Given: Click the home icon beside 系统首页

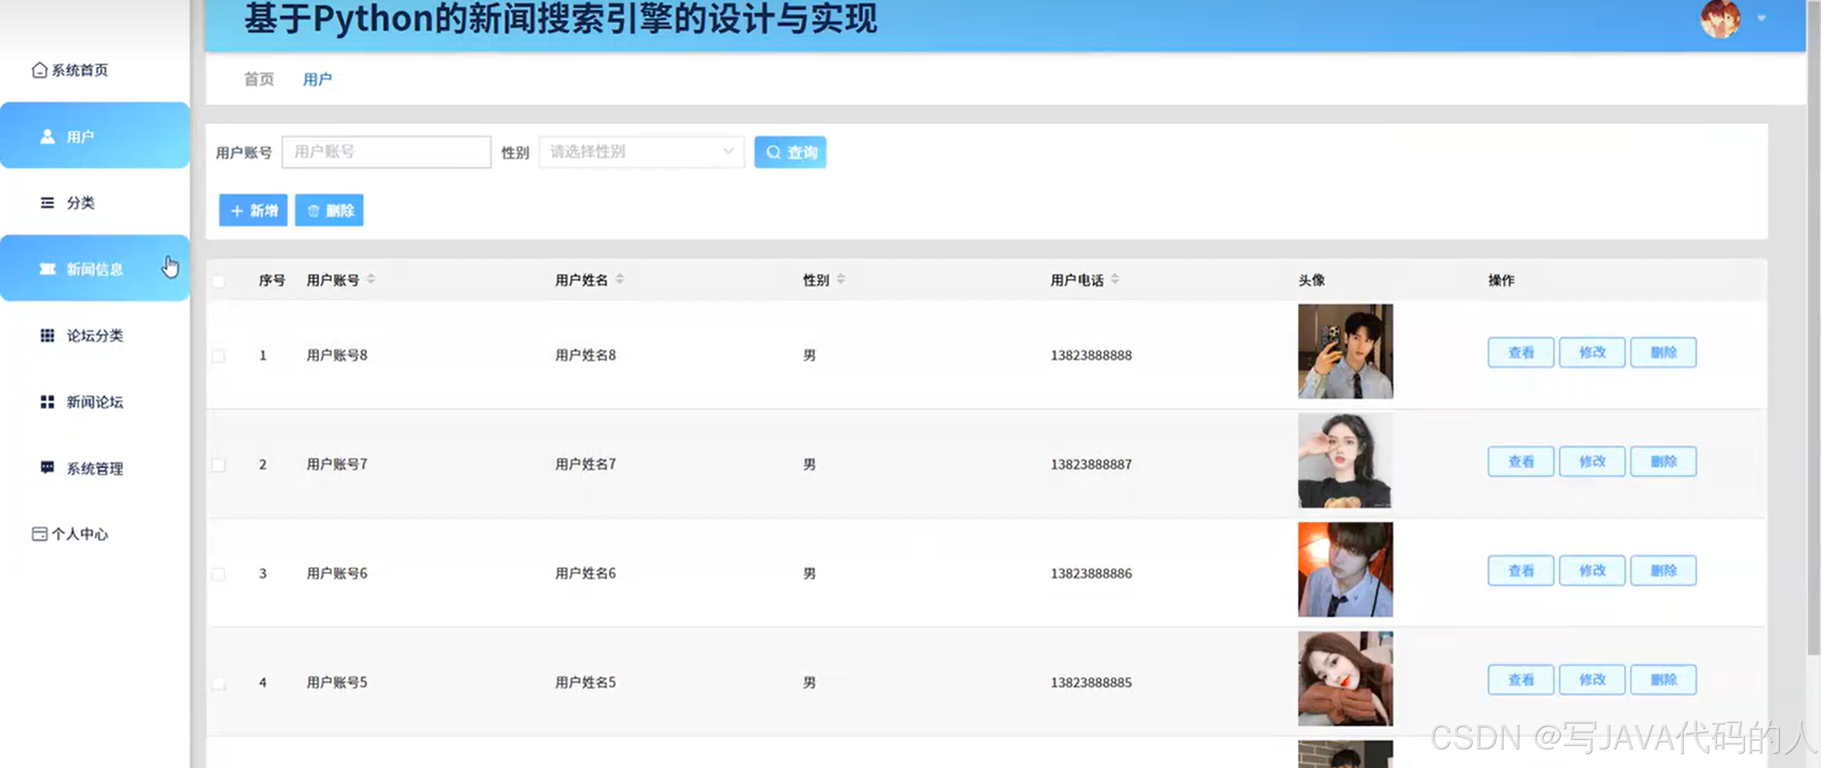Looking at the screenshot, I should [x=40, y=70].
